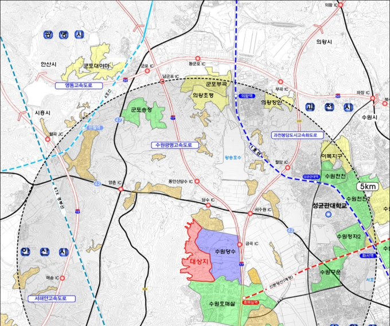Select the 서해안고속도로 label box

coord(52,298)
